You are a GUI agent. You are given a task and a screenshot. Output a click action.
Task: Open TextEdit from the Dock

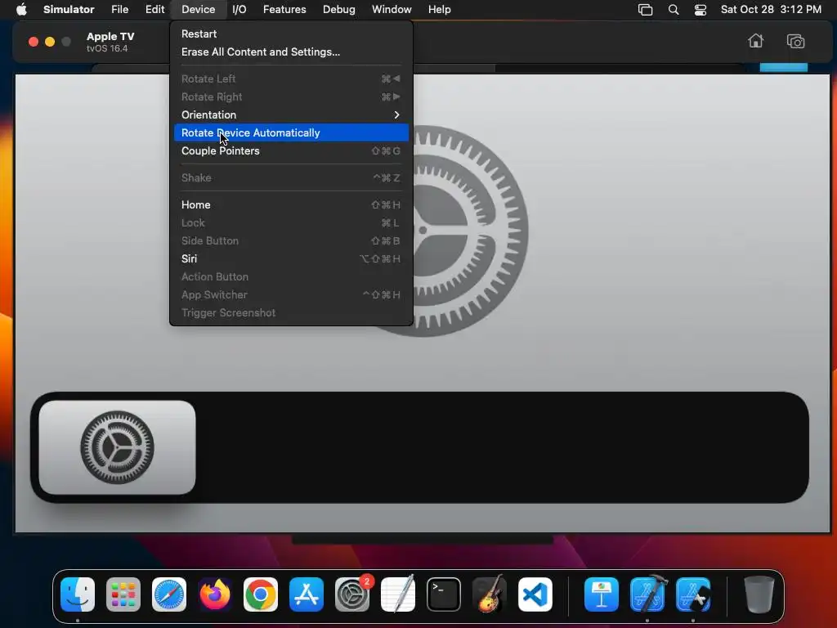pyautogui.click(x=398, y=594)
